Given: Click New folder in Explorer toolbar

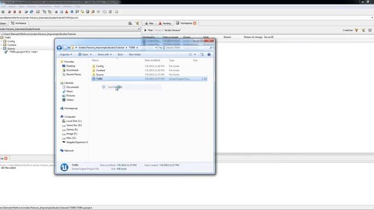Looking at the screenshot, I should click(135, 54).
